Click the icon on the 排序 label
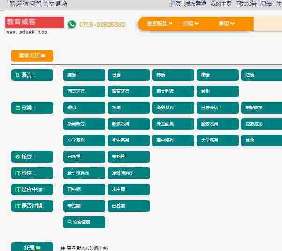 point(18,173)
